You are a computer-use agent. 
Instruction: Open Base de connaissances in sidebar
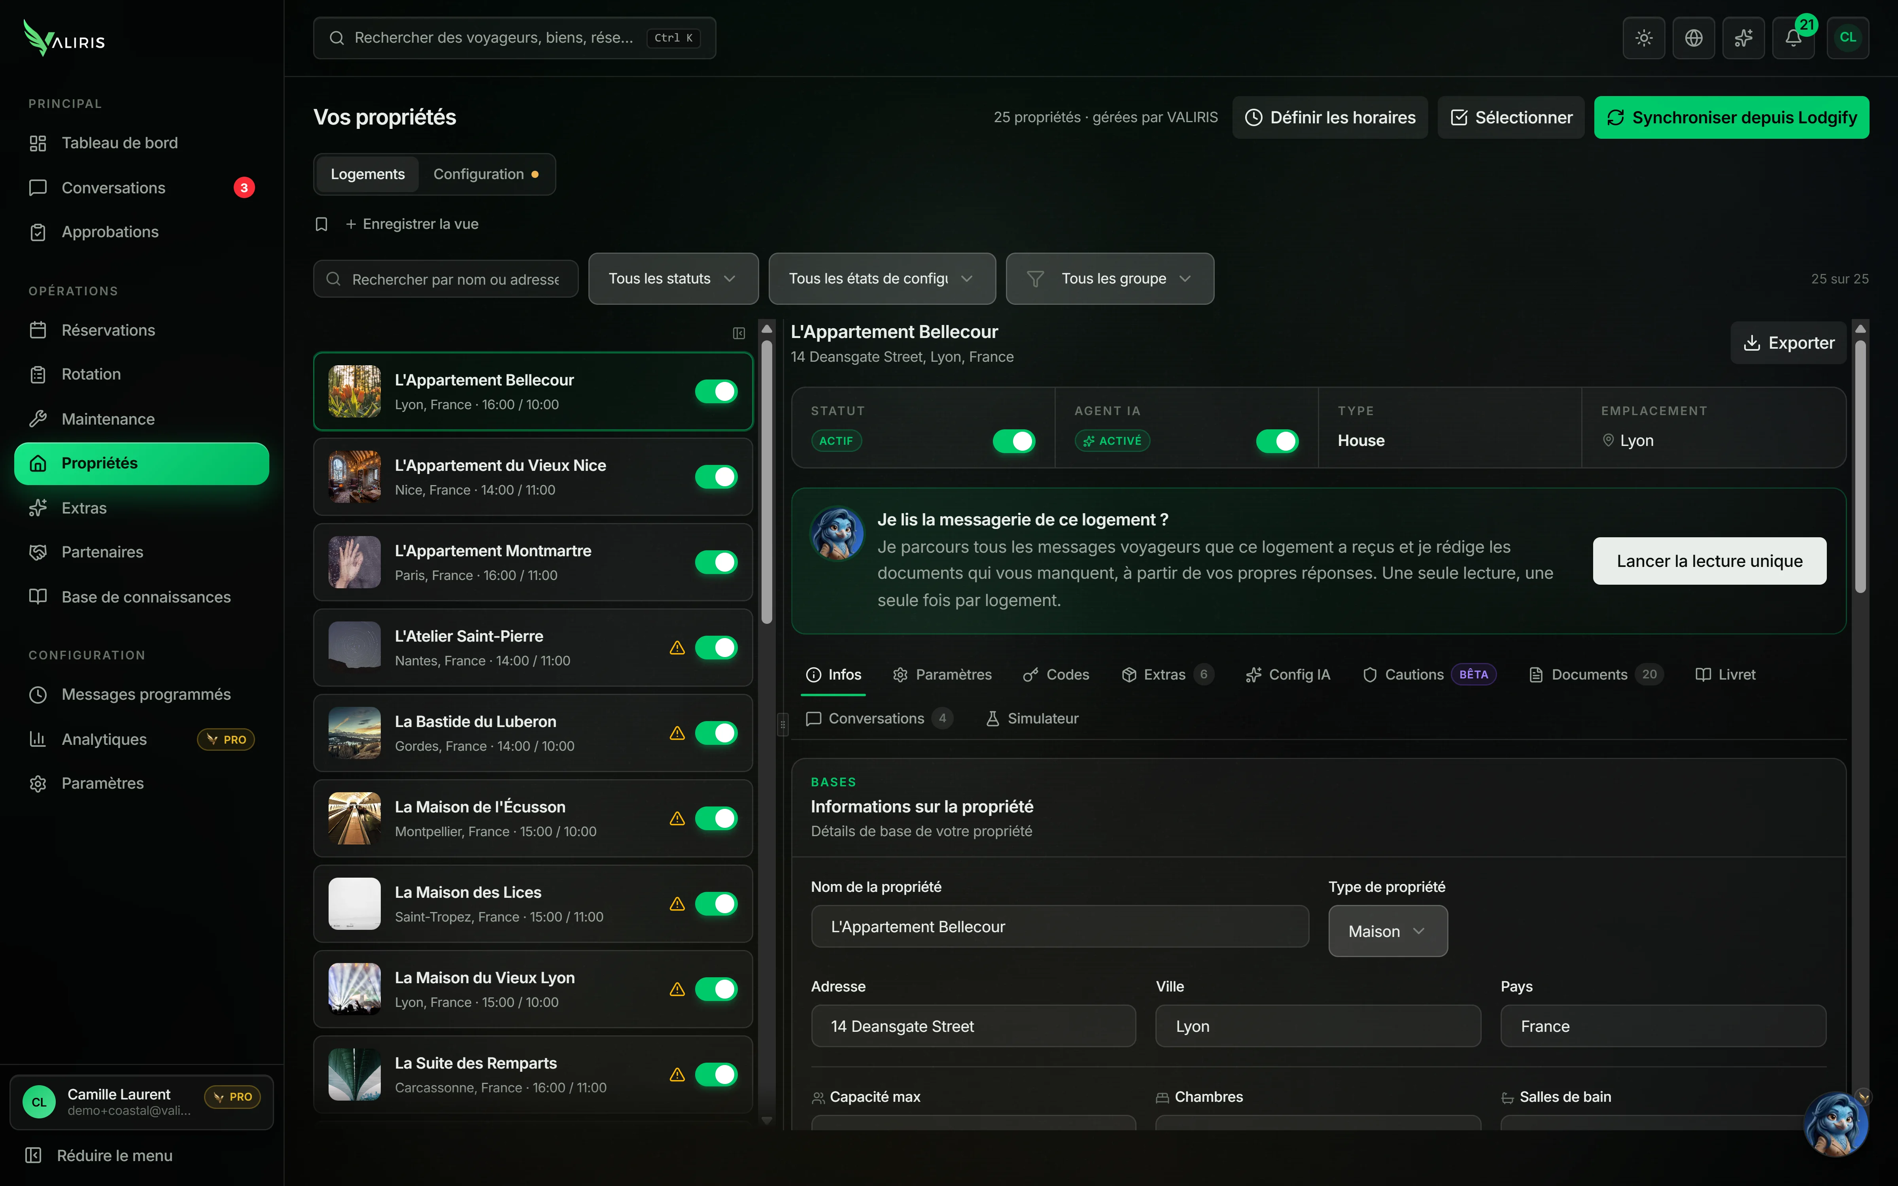click(x=141, y=597)
